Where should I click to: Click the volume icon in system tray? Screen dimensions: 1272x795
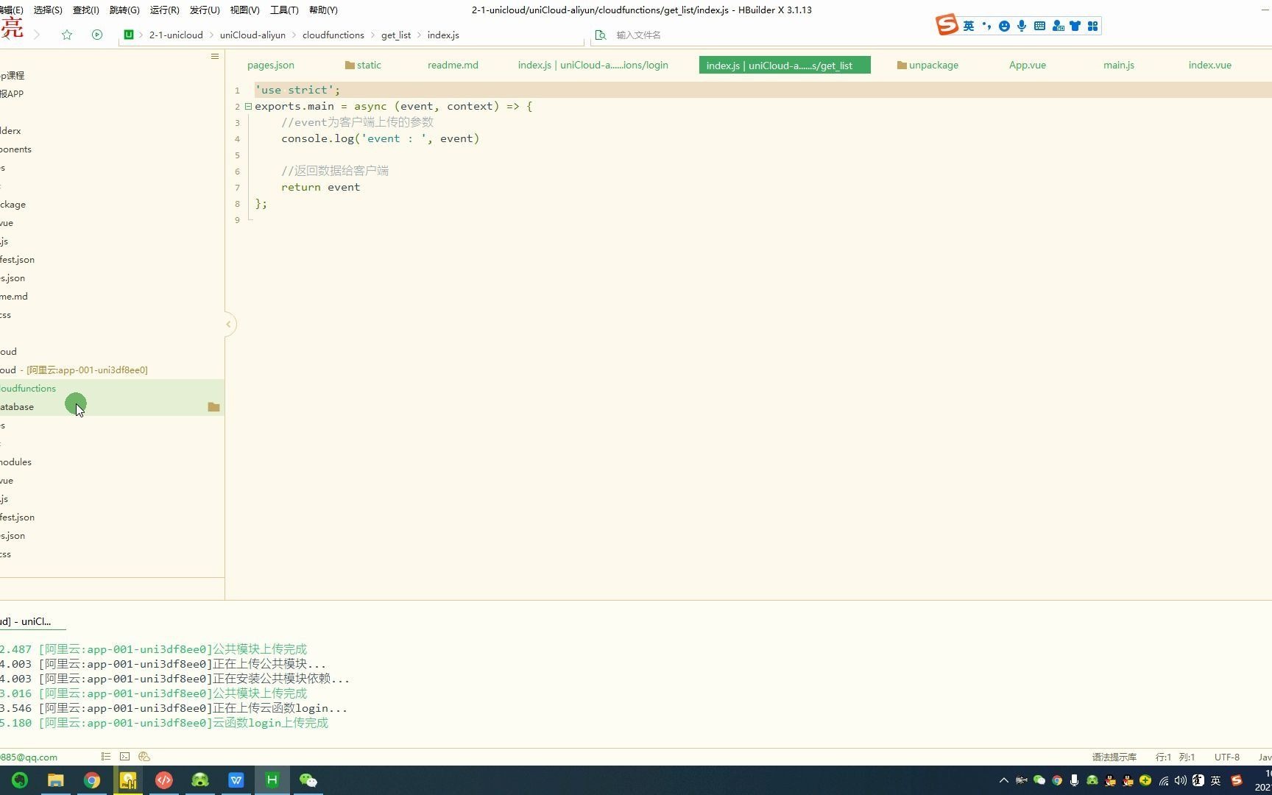click(1181, 780)
